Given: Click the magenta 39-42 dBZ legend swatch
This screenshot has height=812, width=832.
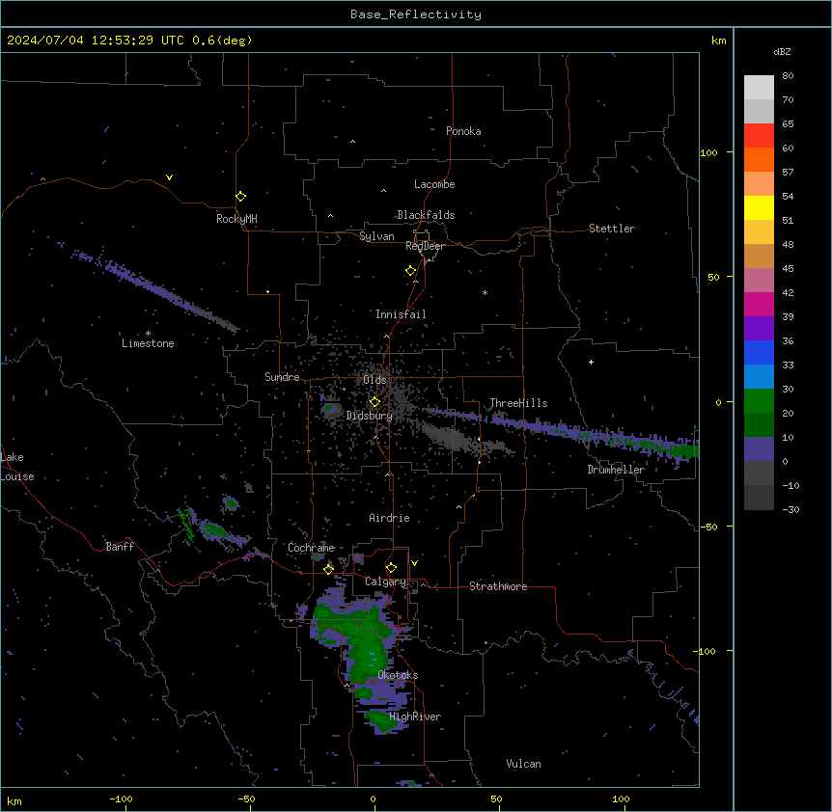Looking at the screenshot, I should (x=759, y=304).
